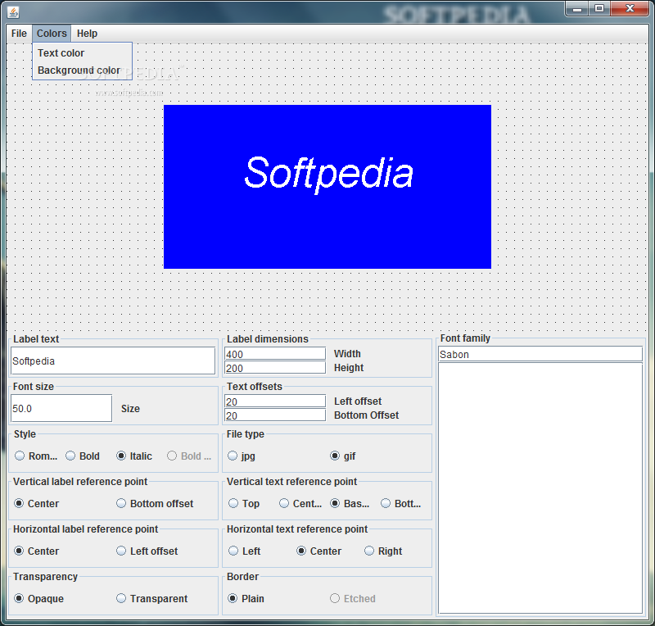655x626 pixels.
Task: Click the Label text input field
Action: pos(113,361)
